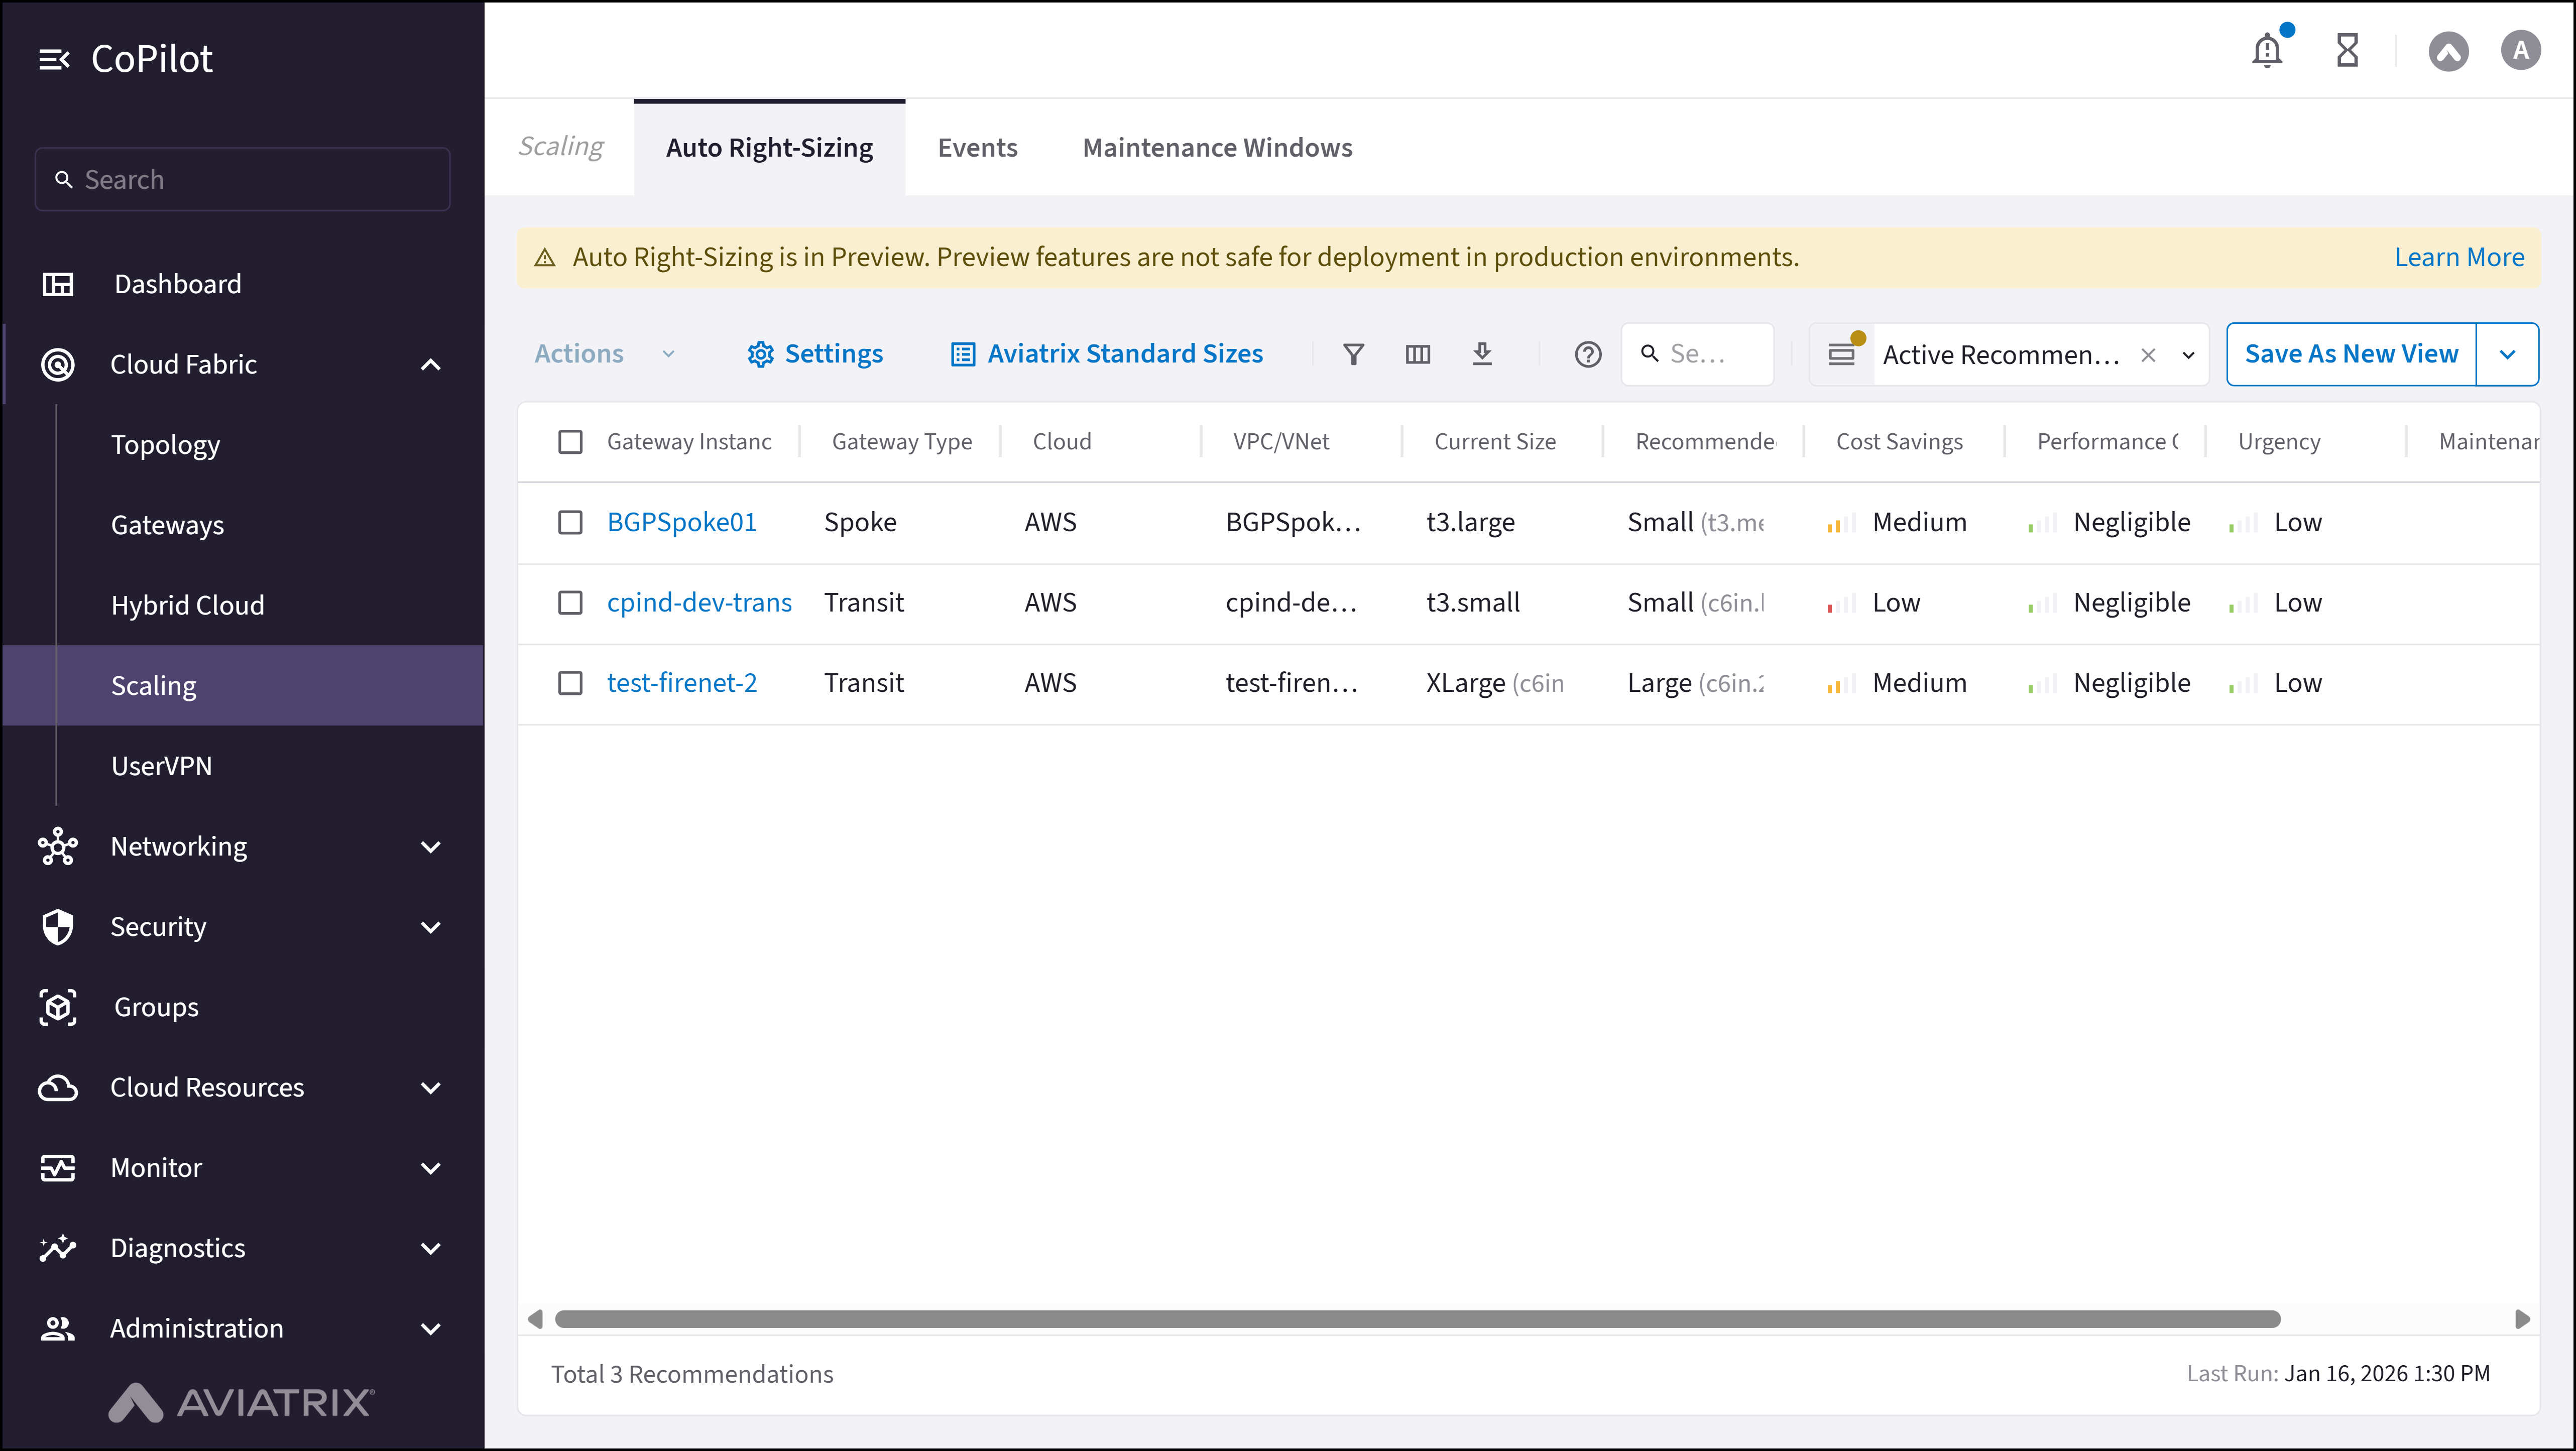This screenshot has width=2576, height=1451.
Task: Click the filter funnel icon
Action: click(1353, 354)
